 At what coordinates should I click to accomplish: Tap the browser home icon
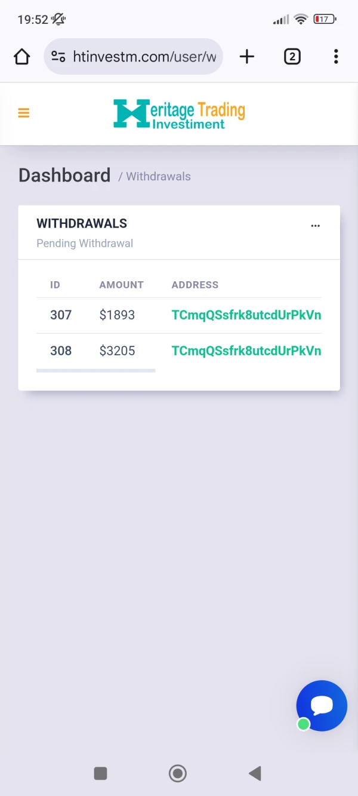click(22, 57)
